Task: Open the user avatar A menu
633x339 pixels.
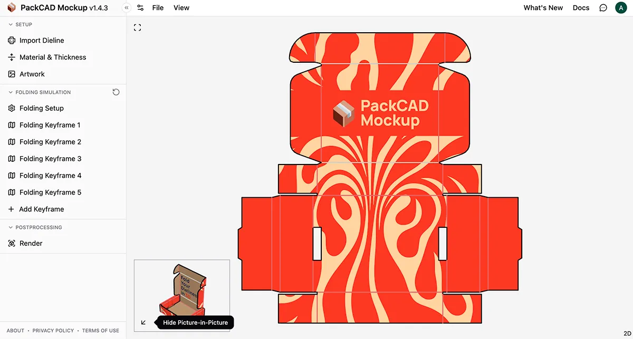Action: (621, 8)
